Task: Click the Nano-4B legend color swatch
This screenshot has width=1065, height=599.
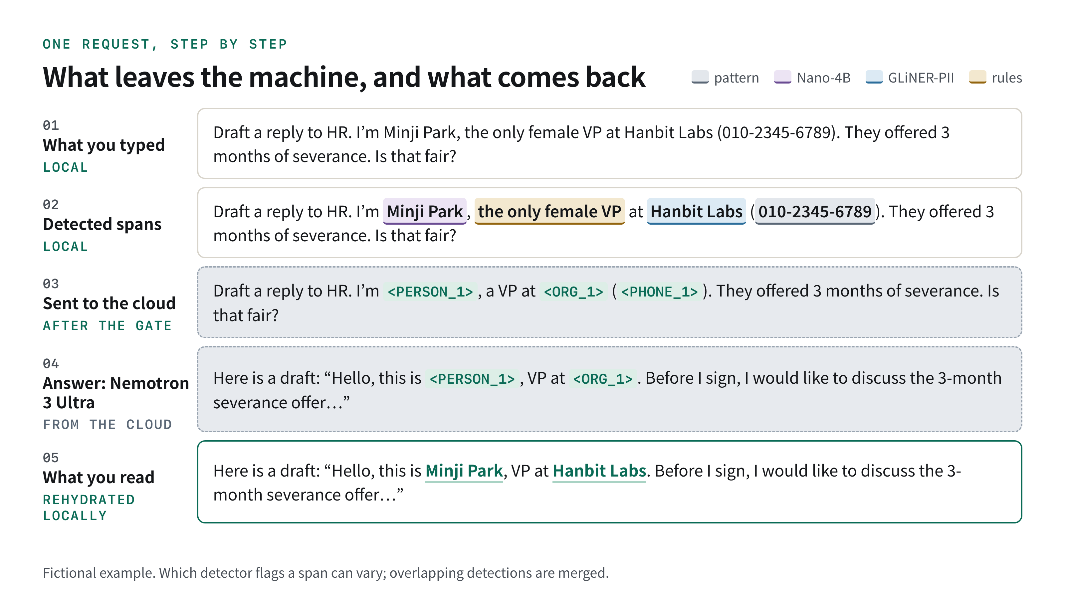Action: (782, 77)
